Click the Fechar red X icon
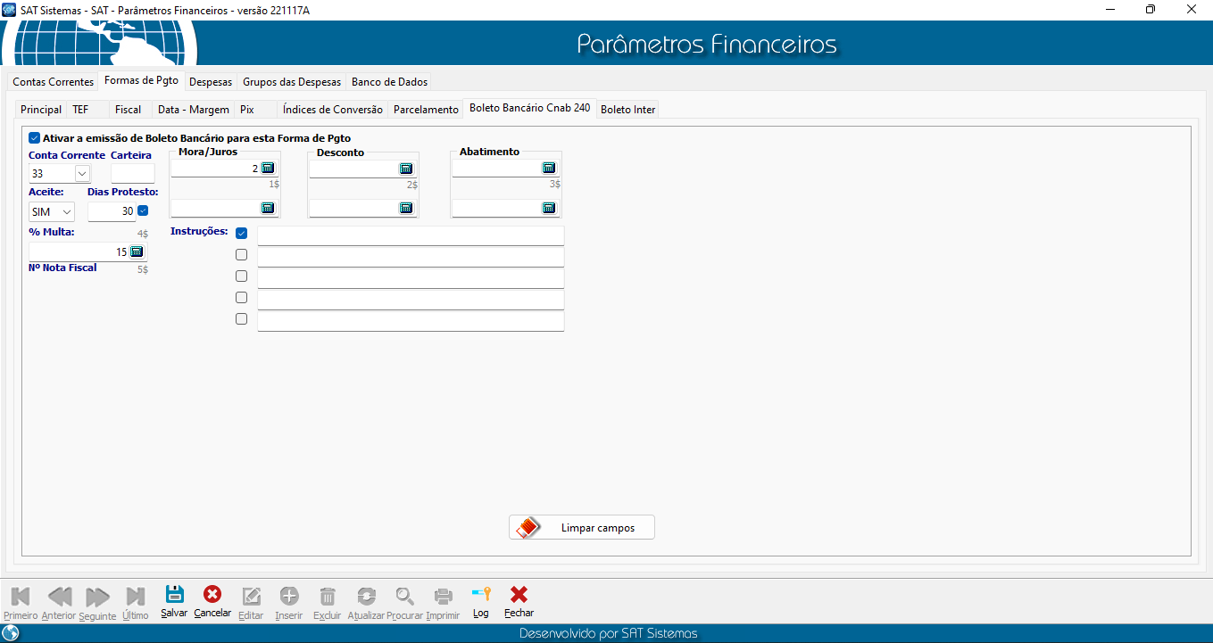Viewport: 1213px width, 643px height. pyautogui.click(x=519, y=596)
